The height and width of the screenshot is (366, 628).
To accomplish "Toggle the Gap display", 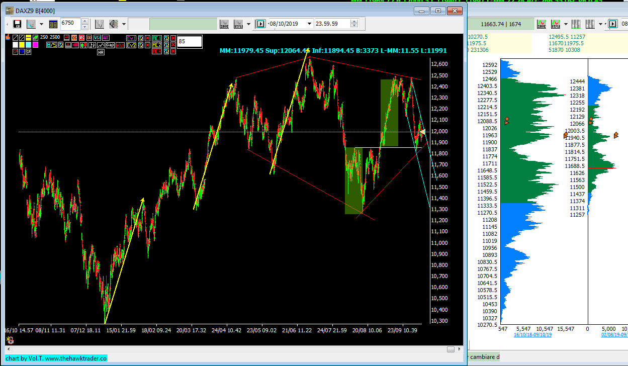I will coord(110,45).
